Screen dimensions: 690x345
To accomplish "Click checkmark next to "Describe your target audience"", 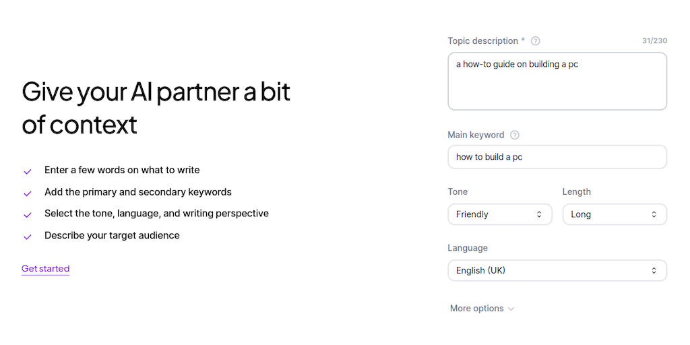I will [28, 237].
